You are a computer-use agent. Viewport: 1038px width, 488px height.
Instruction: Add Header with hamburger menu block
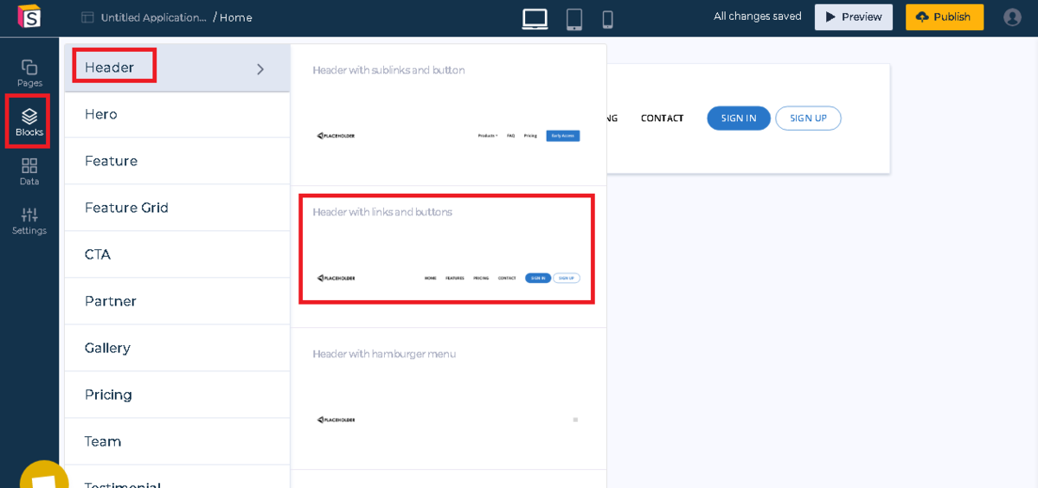pos(448,399)
